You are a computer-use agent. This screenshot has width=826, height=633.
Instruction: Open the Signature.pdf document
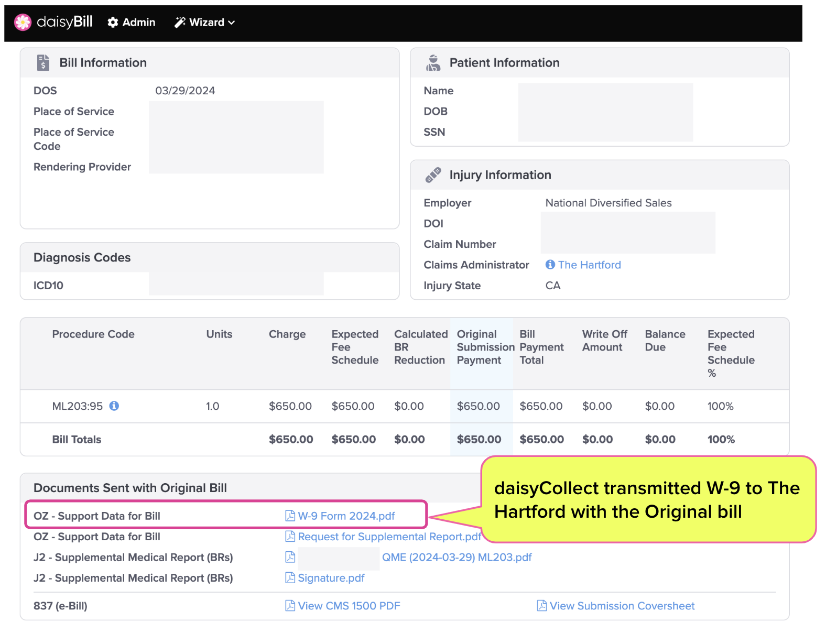[331, 577]
